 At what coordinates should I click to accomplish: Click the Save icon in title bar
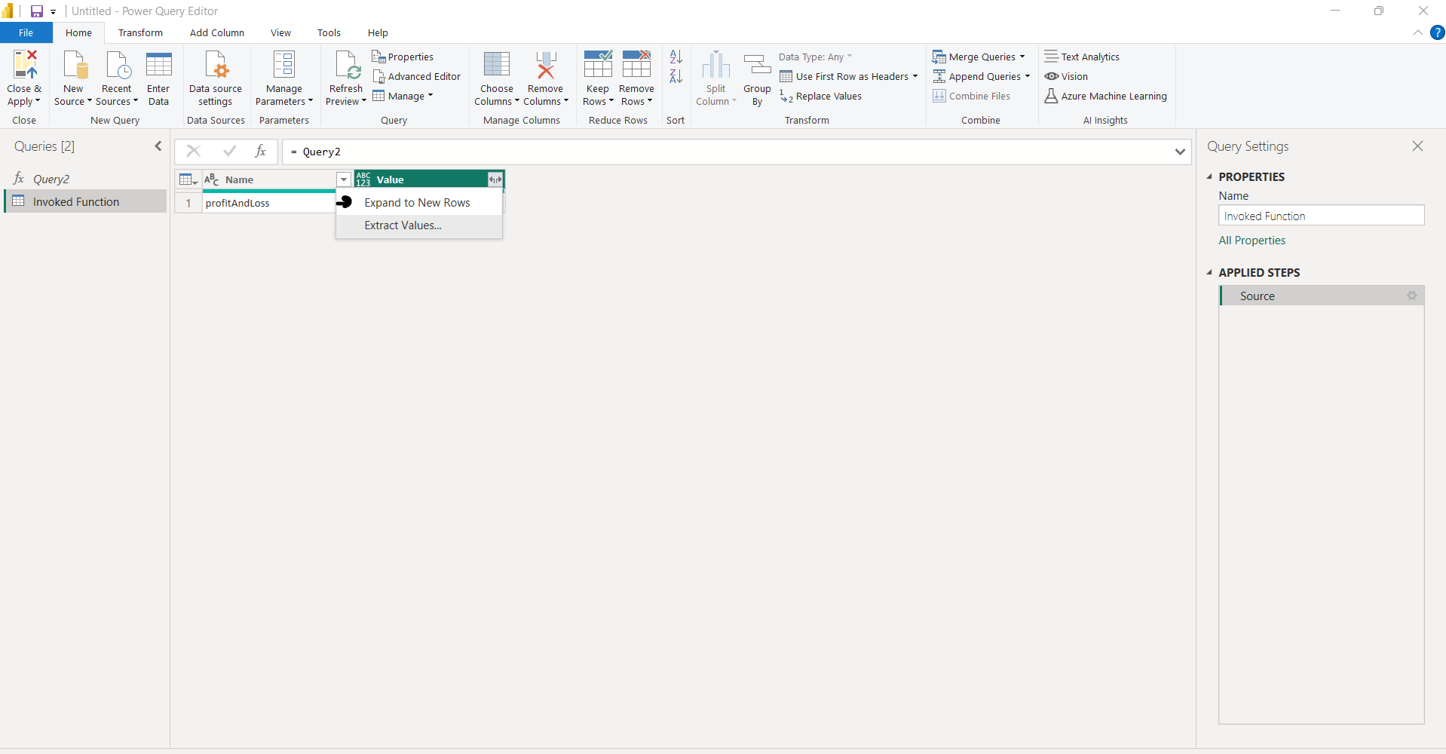[x=36, y=11]
